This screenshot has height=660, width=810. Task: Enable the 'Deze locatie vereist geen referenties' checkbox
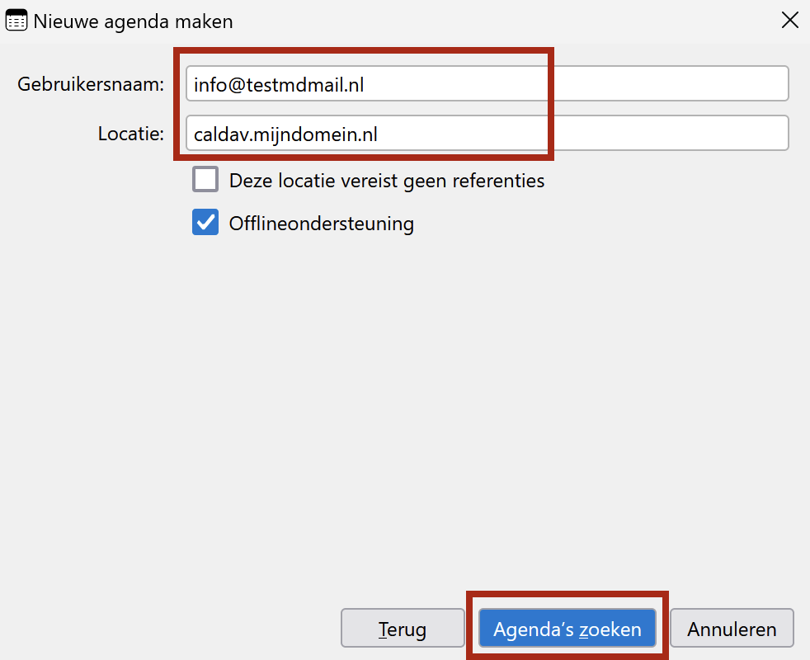(x=205, y=180)
